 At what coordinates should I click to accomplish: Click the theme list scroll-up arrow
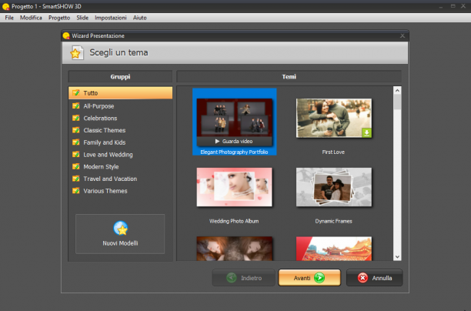click(x=397, y=90)
